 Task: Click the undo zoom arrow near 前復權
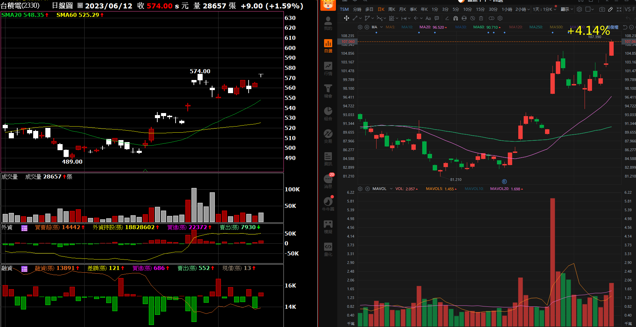pyautogui.click(x=625, y=27)
